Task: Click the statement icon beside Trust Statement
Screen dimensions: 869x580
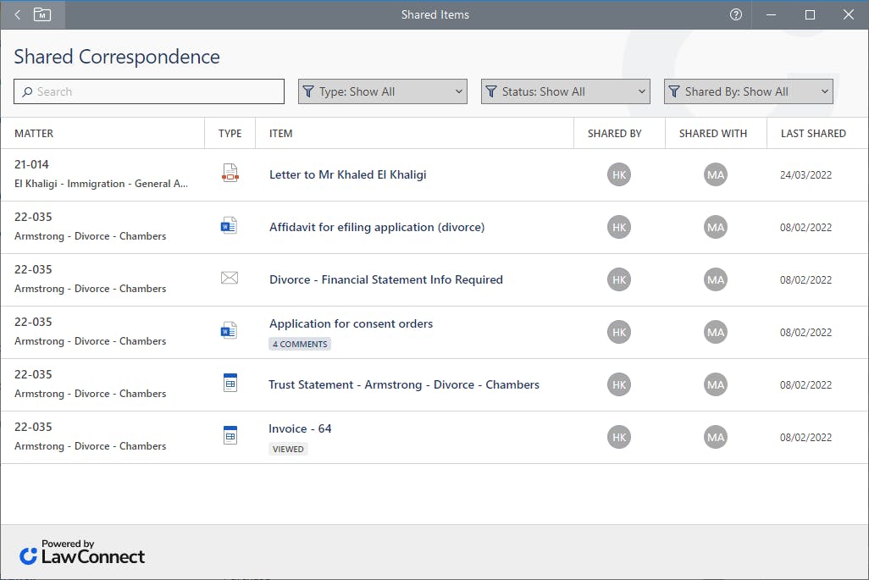Action: (x=230, y=384)
